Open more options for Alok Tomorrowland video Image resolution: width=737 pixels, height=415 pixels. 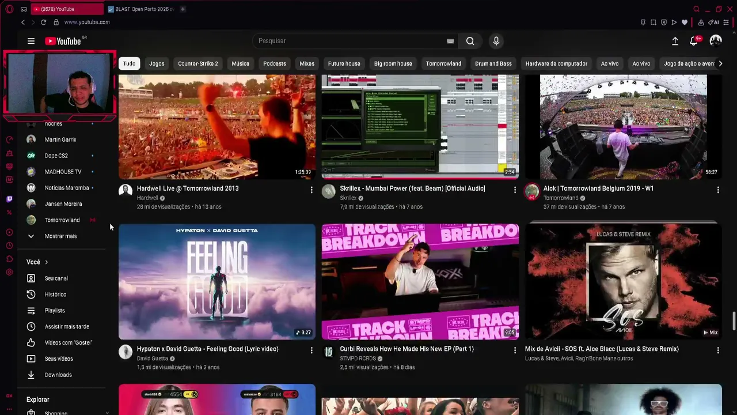(718, 190)
